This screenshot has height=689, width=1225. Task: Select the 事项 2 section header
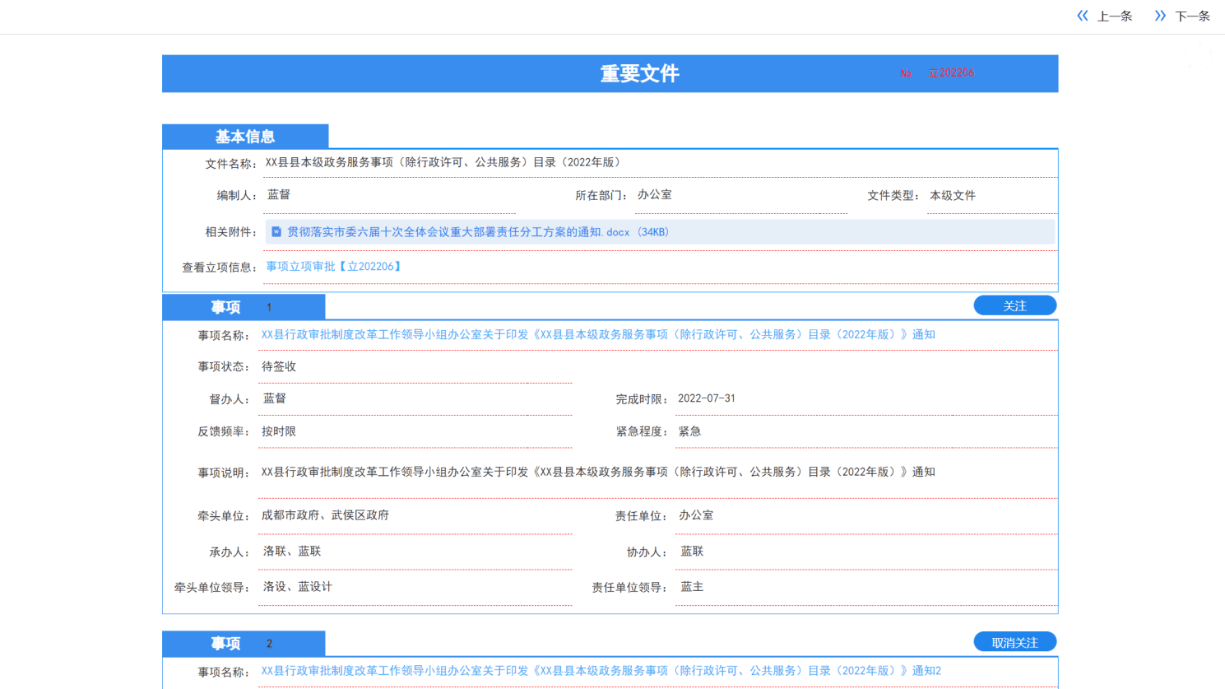pos(244,644)
